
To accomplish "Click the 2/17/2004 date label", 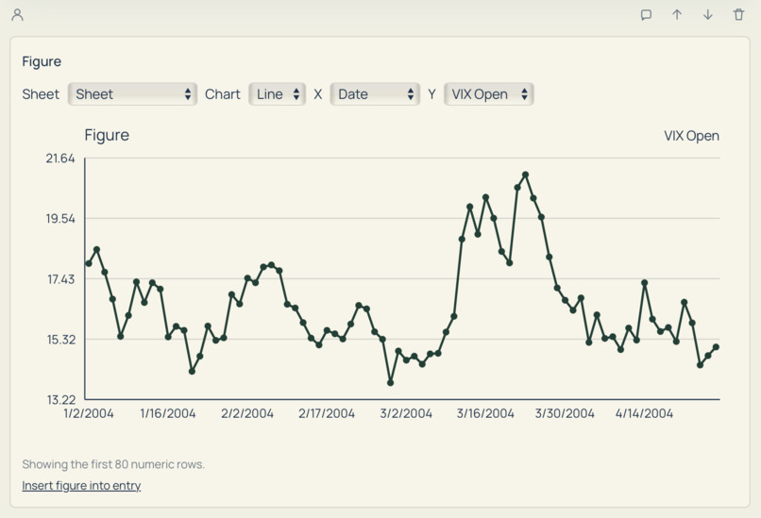I will tap(327, 413).
